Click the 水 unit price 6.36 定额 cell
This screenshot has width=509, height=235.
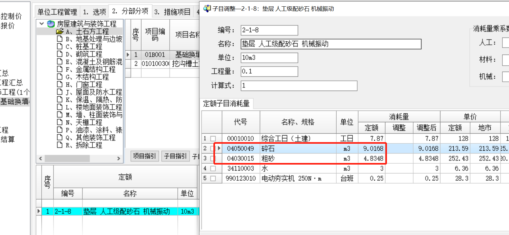tap(455, 168)
